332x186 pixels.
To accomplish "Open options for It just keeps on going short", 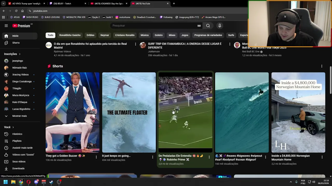I will [153, 157].
